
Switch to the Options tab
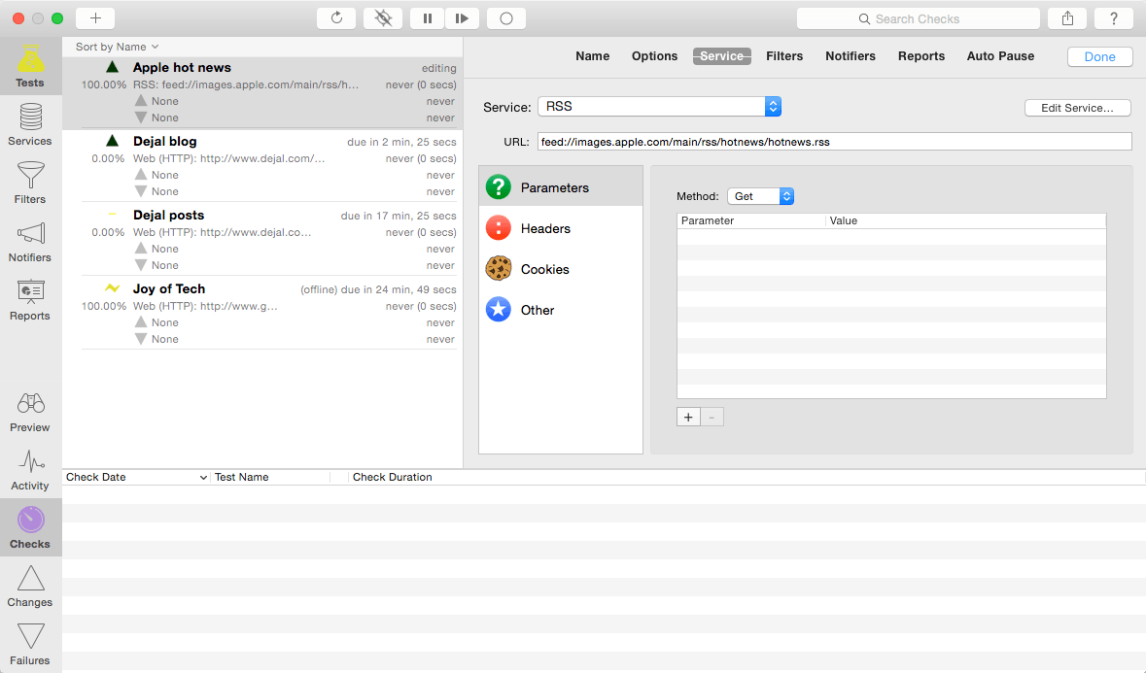(654, 56)
